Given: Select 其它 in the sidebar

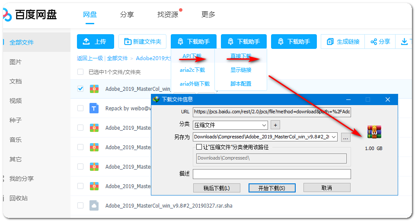Looking at the screenshot, I should tap(16, 159).
